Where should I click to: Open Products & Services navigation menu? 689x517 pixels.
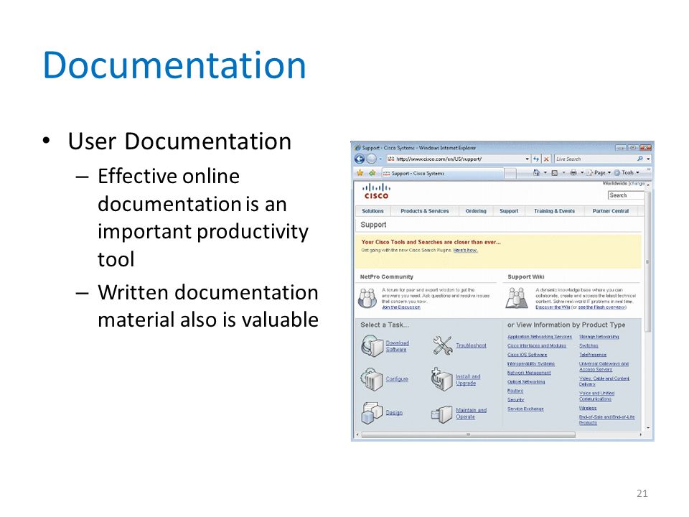[x=424, y=211]
